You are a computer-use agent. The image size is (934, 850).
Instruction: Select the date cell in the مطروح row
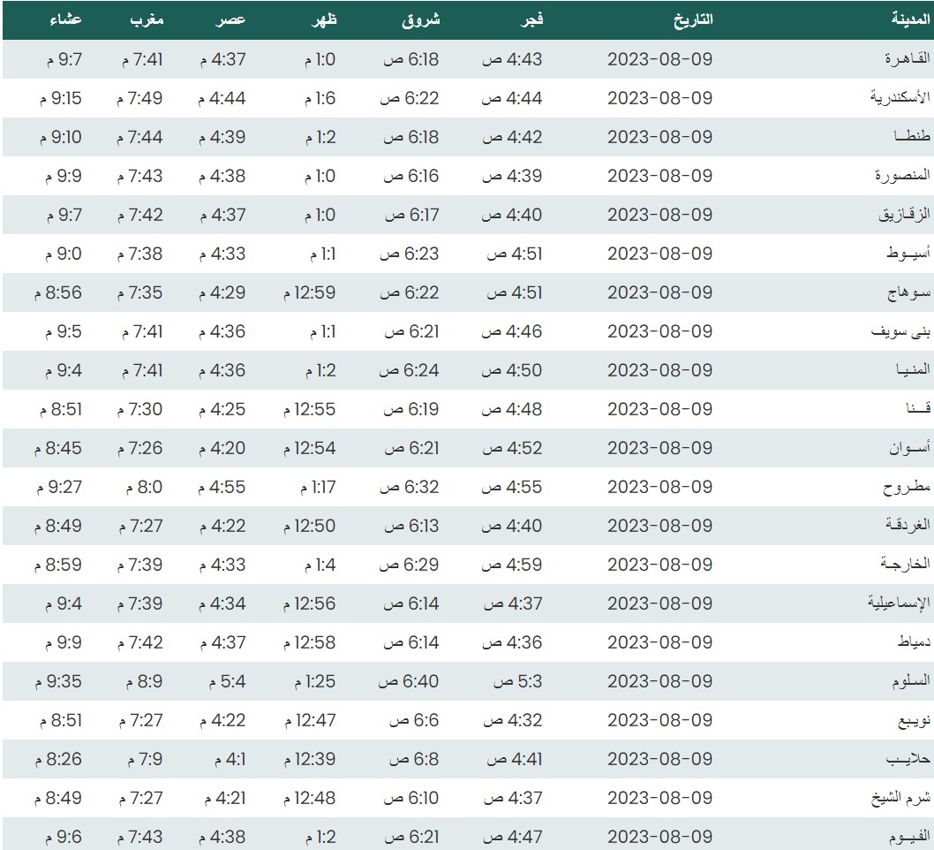pyautogui.click(x=659, y=487)
